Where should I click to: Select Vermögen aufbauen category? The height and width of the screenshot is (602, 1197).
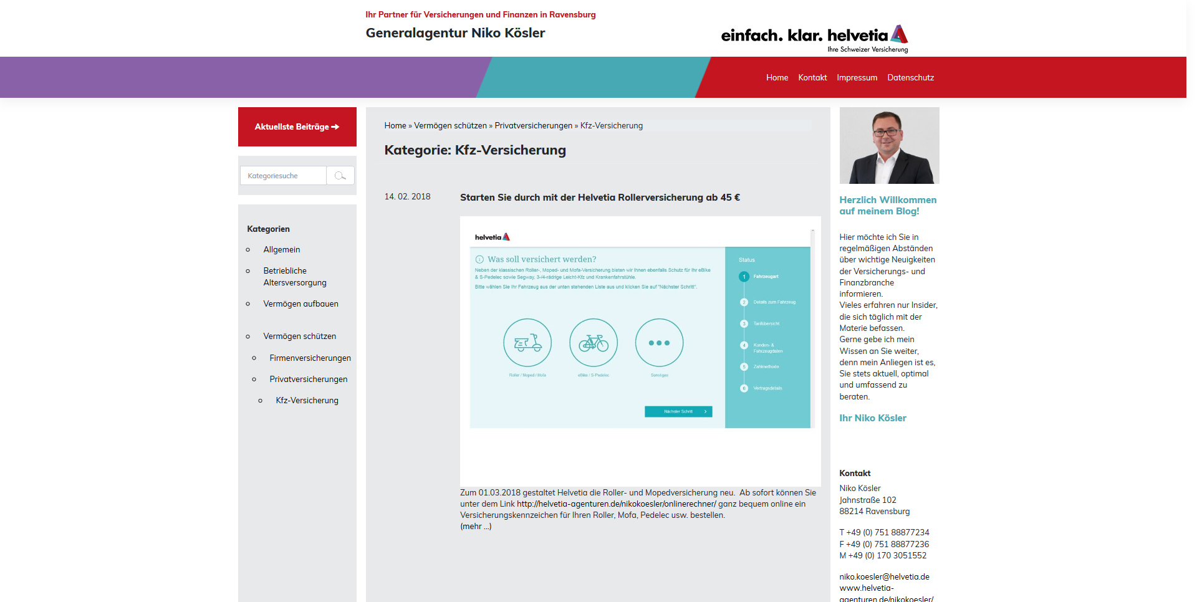pyautogui.click(x=300, y=304)
